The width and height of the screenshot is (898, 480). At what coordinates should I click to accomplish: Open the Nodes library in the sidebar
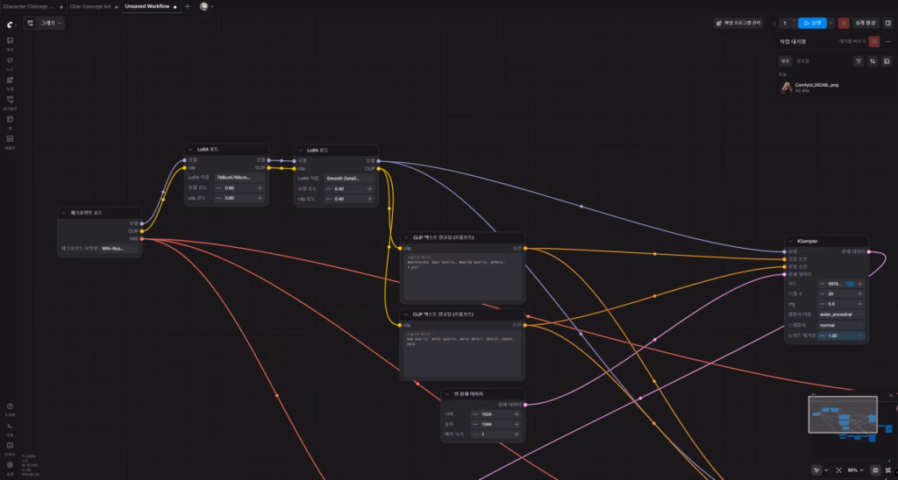pyautogui.click(x=10, y=60)
